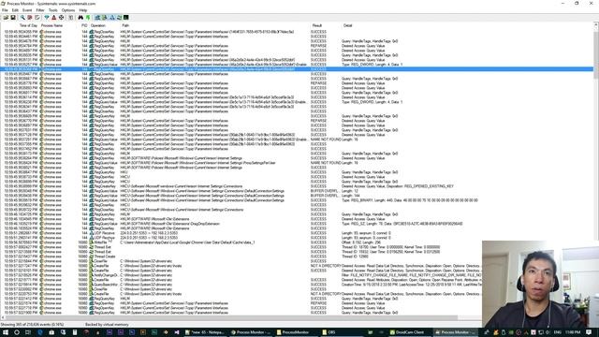The image size is (599, 337).
Task: Toggle Show Registry Activity
Action: [x=97, y=18]
